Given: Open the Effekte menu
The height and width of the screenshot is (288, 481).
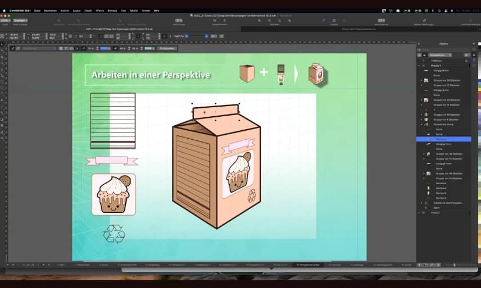Looking at the screenshot, I should click(x=100, y=10).
